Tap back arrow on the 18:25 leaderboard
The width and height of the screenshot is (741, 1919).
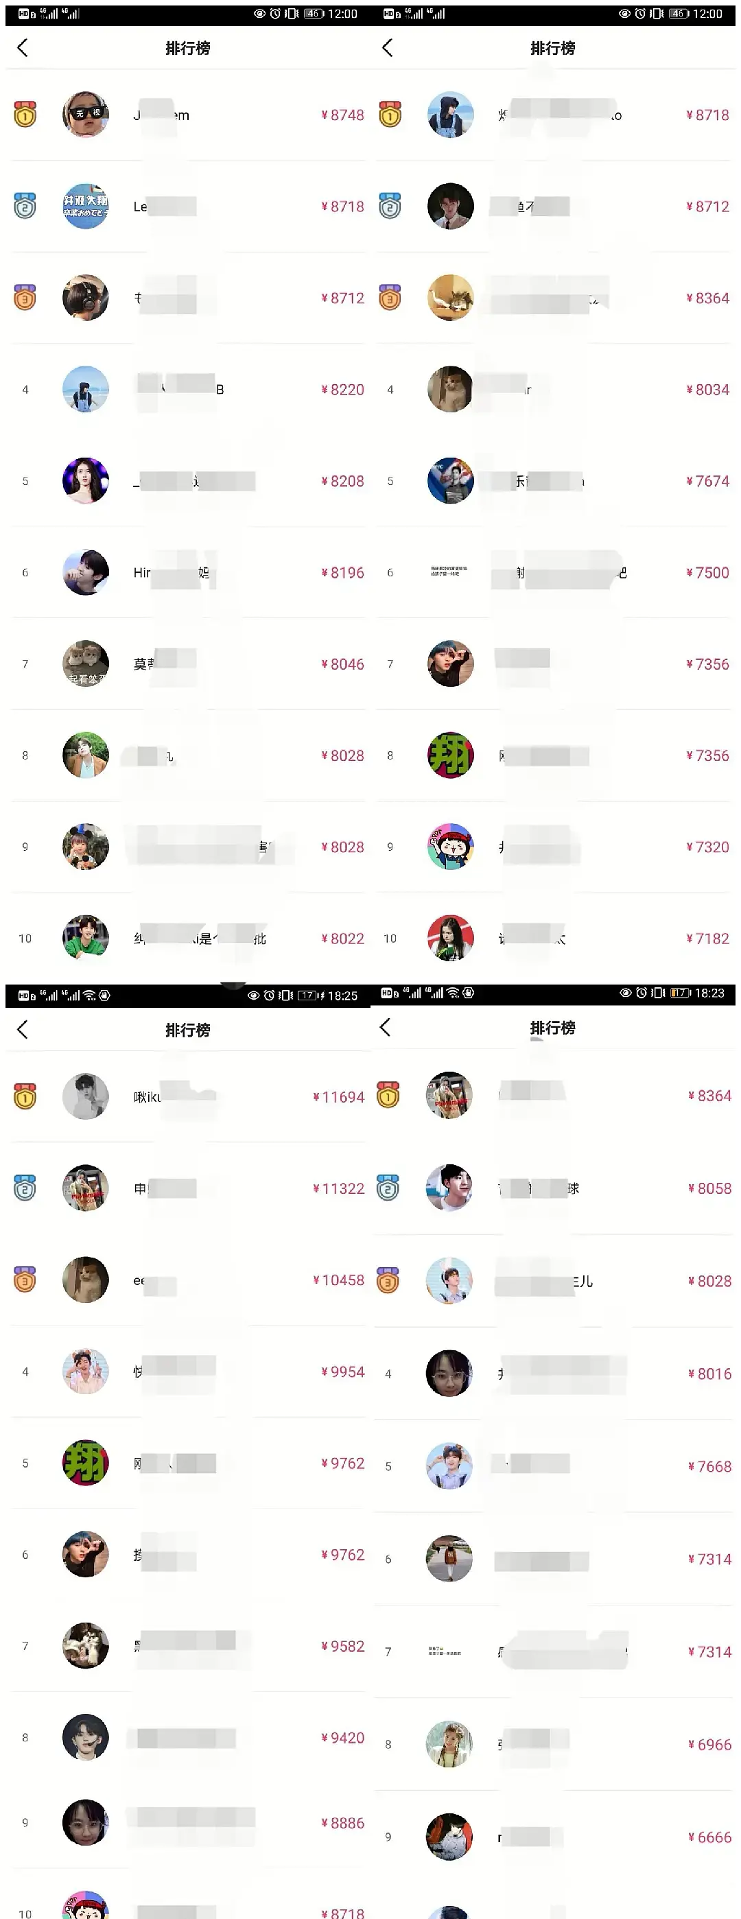click(x=23, y=1030)
